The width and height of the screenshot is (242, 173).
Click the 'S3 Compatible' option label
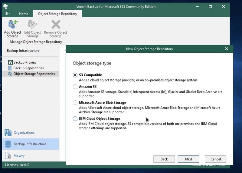(90, 75)
